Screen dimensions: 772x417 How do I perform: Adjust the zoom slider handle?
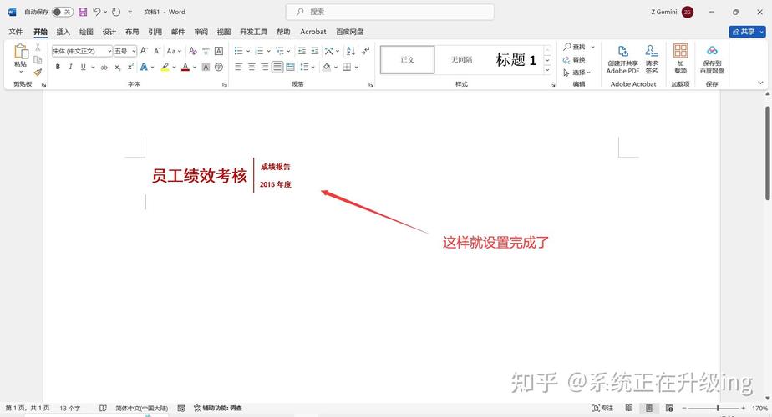coord(719,408)
